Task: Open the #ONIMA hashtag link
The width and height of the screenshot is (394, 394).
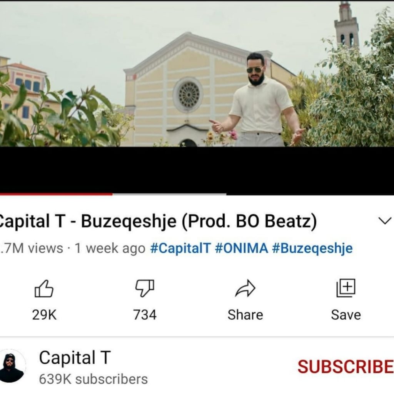Action: click(x=242, y=248)
